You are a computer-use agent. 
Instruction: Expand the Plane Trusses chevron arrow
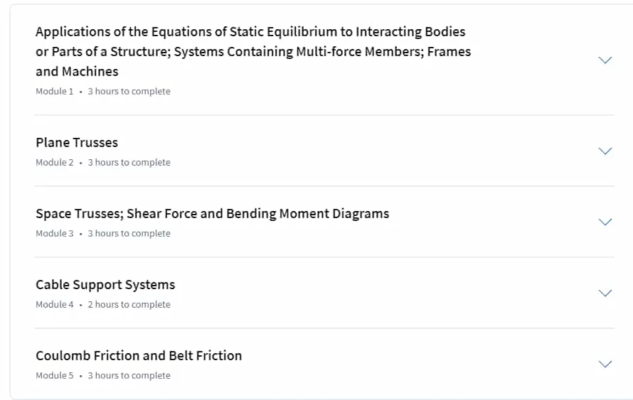pyautogui.click(x=605, y=151)
